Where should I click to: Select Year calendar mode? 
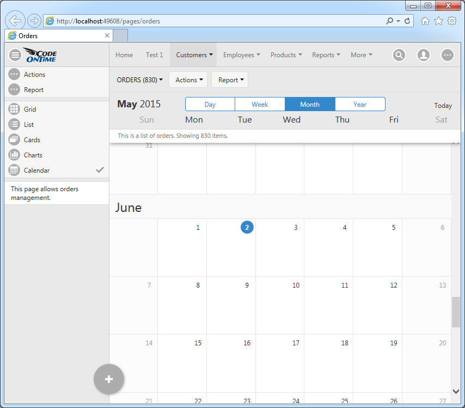[x=360, y=104]
